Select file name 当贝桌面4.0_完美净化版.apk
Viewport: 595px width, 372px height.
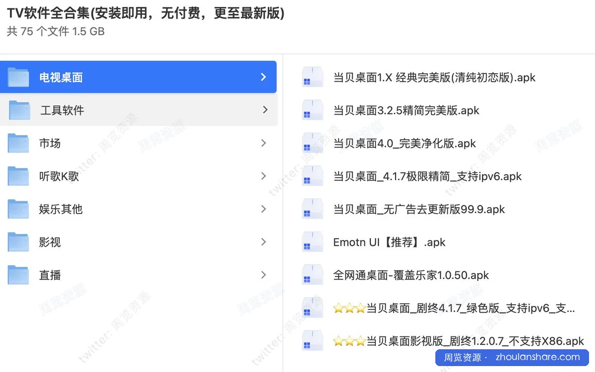[x=405, y=143]
